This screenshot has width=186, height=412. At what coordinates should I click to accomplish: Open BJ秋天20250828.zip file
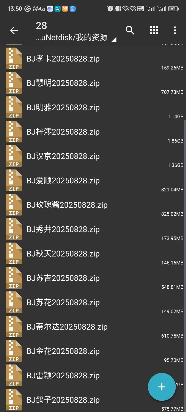93,254
